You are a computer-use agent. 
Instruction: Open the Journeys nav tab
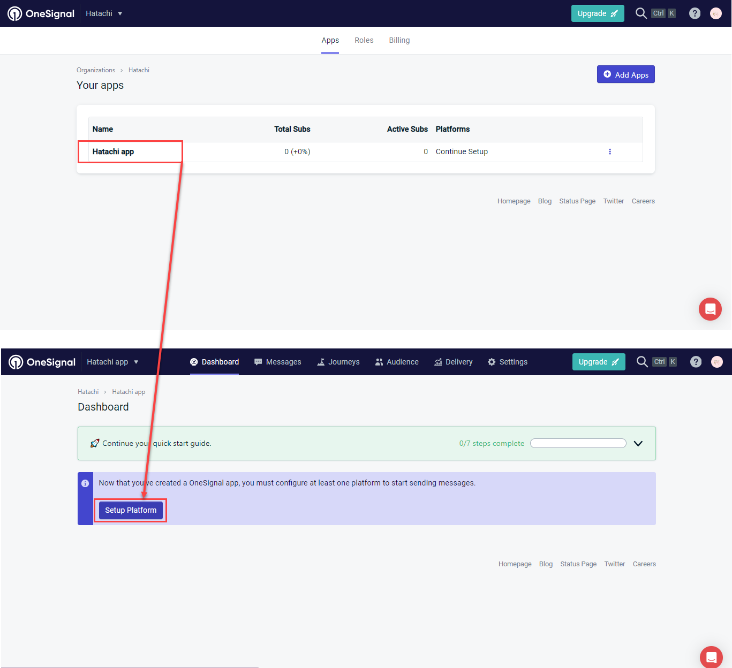(x=338, y=362)
